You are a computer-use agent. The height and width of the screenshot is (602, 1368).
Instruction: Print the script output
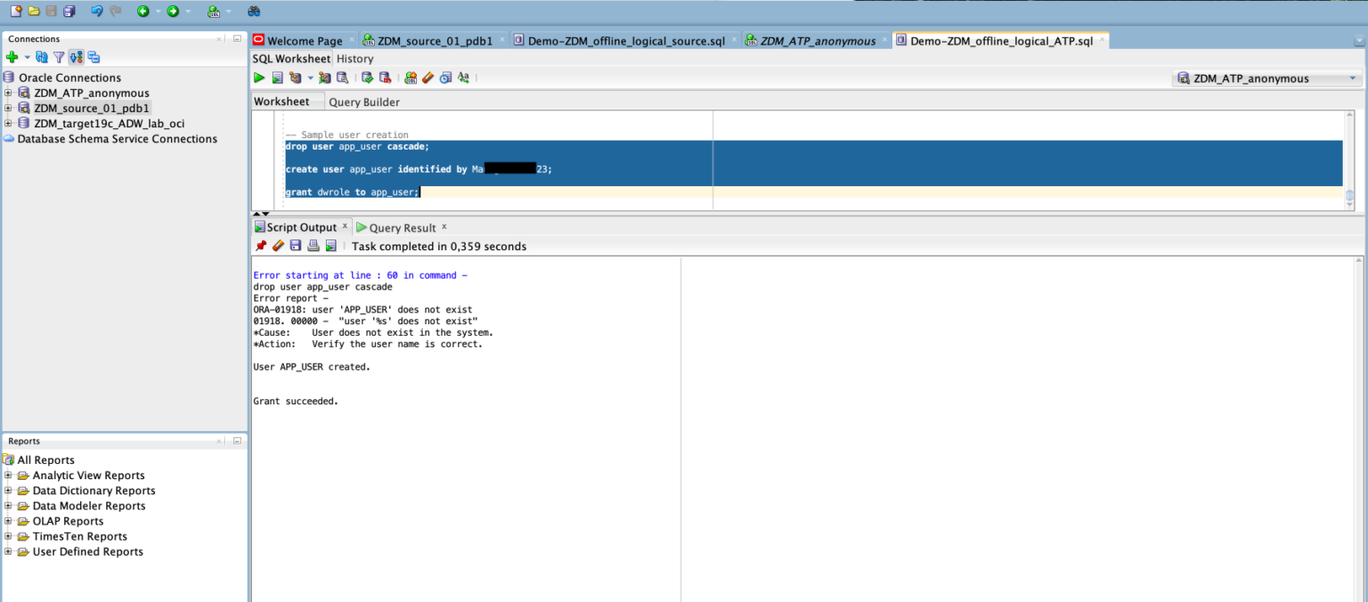click(x=313, y=246)
